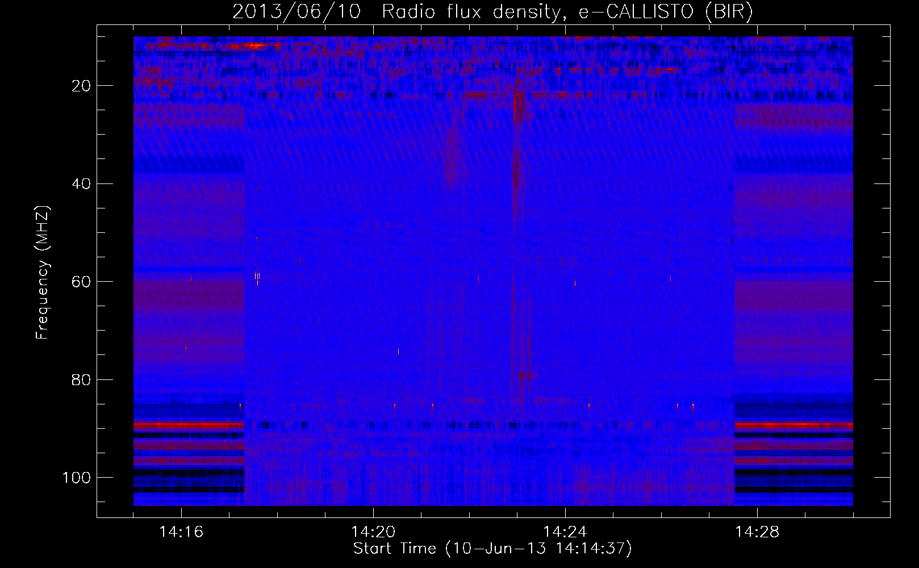Viewport: 919px width, 568px height.
Task: Click the 14:28 time tick label
Action: (x=757, y=532)
